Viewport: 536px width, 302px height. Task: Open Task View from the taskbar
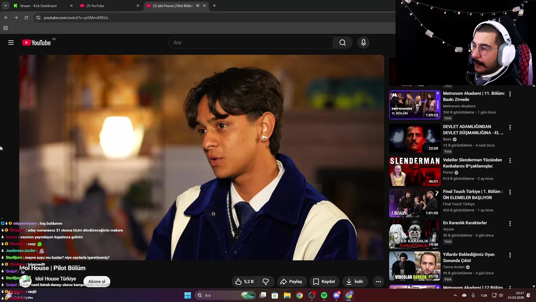click(x=263, y=295)
